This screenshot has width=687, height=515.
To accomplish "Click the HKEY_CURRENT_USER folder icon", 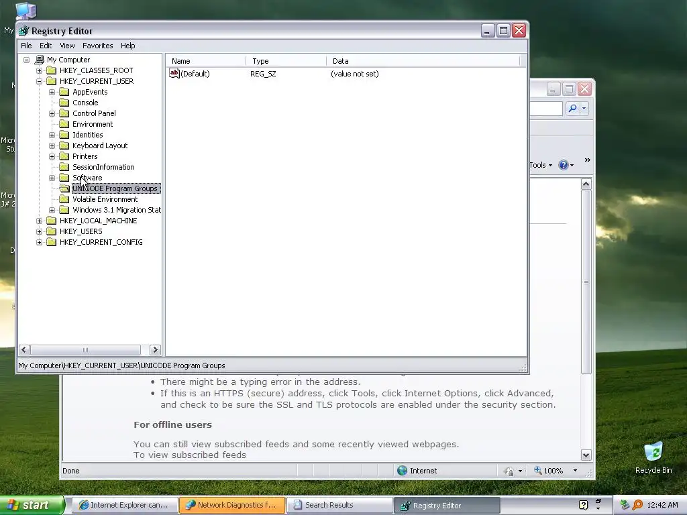I will [52, 81].
